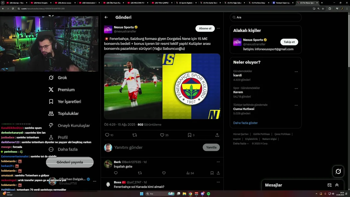Click Abone ol button

205,28
